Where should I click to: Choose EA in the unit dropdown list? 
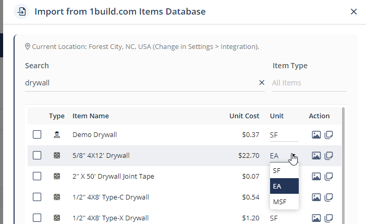(284, 186)
